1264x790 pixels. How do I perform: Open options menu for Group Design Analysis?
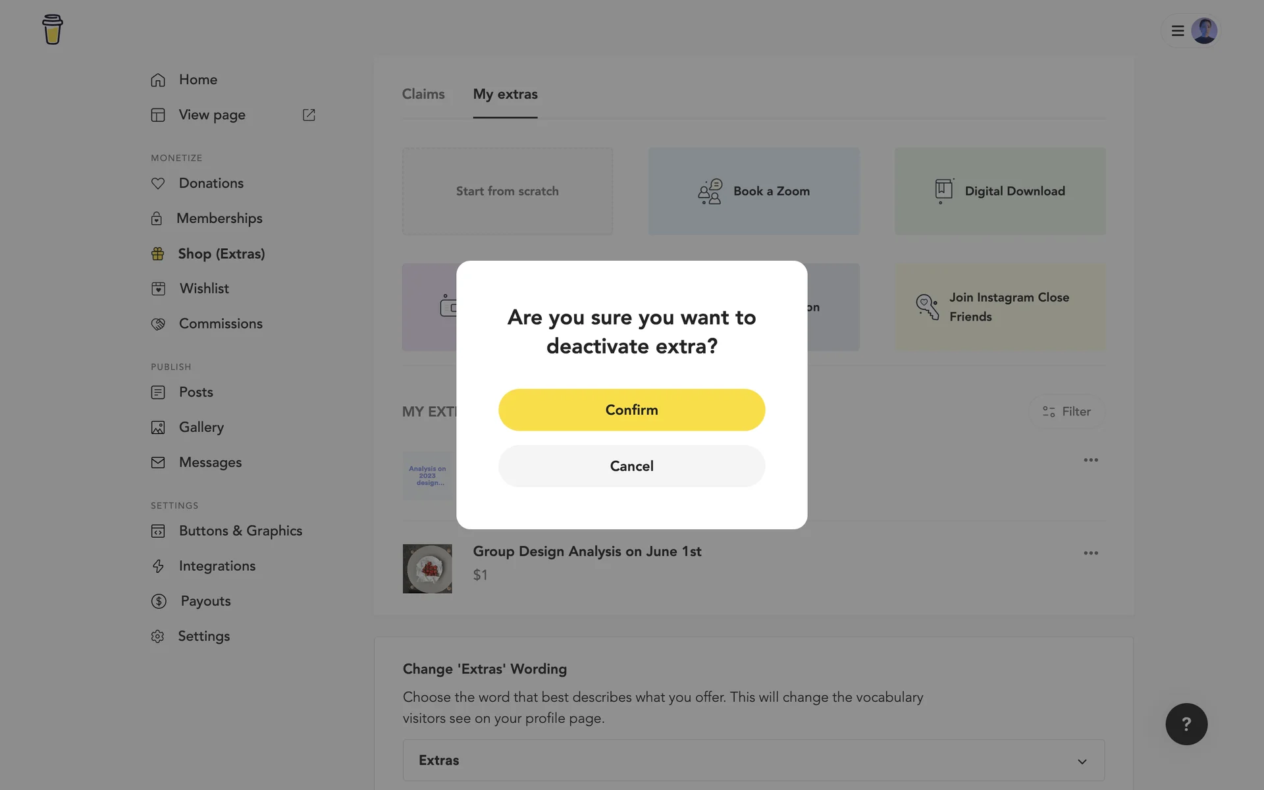tap(1090, 553)
